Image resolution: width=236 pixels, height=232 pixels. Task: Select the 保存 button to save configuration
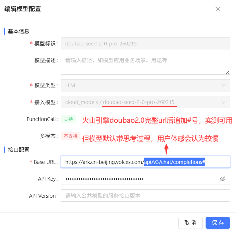(x=218, y=223)
